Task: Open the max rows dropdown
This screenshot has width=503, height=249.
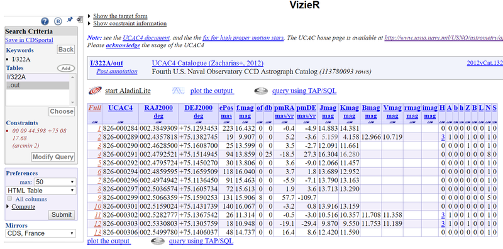Action: 55,182
